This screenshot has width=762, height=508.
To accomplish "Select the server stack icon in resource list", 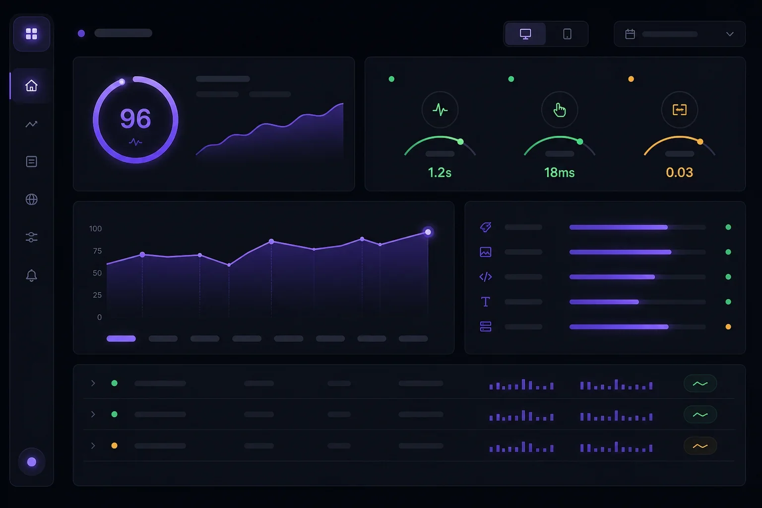I will click(x=486, y=326).
